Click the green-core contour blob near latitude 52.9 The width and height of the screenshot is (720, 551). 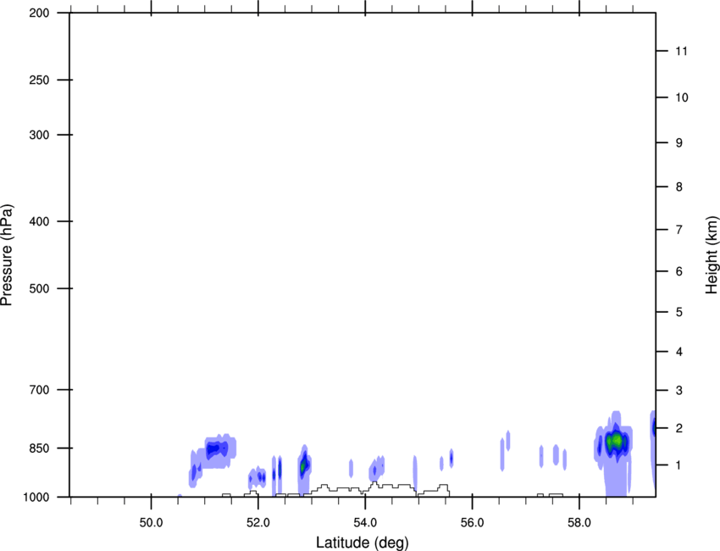pos(303,465)
